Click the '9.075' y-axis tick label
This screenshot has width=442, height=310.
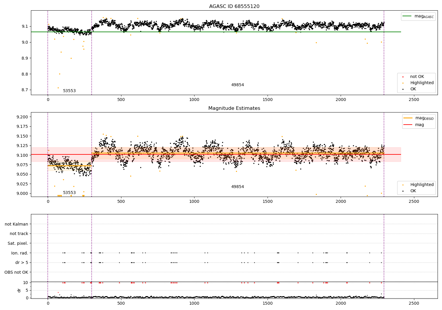(x=22, y=165)
